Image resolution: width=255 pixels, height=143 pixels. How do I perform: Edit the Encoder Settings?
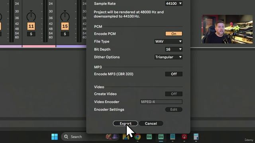coord(174,110)
